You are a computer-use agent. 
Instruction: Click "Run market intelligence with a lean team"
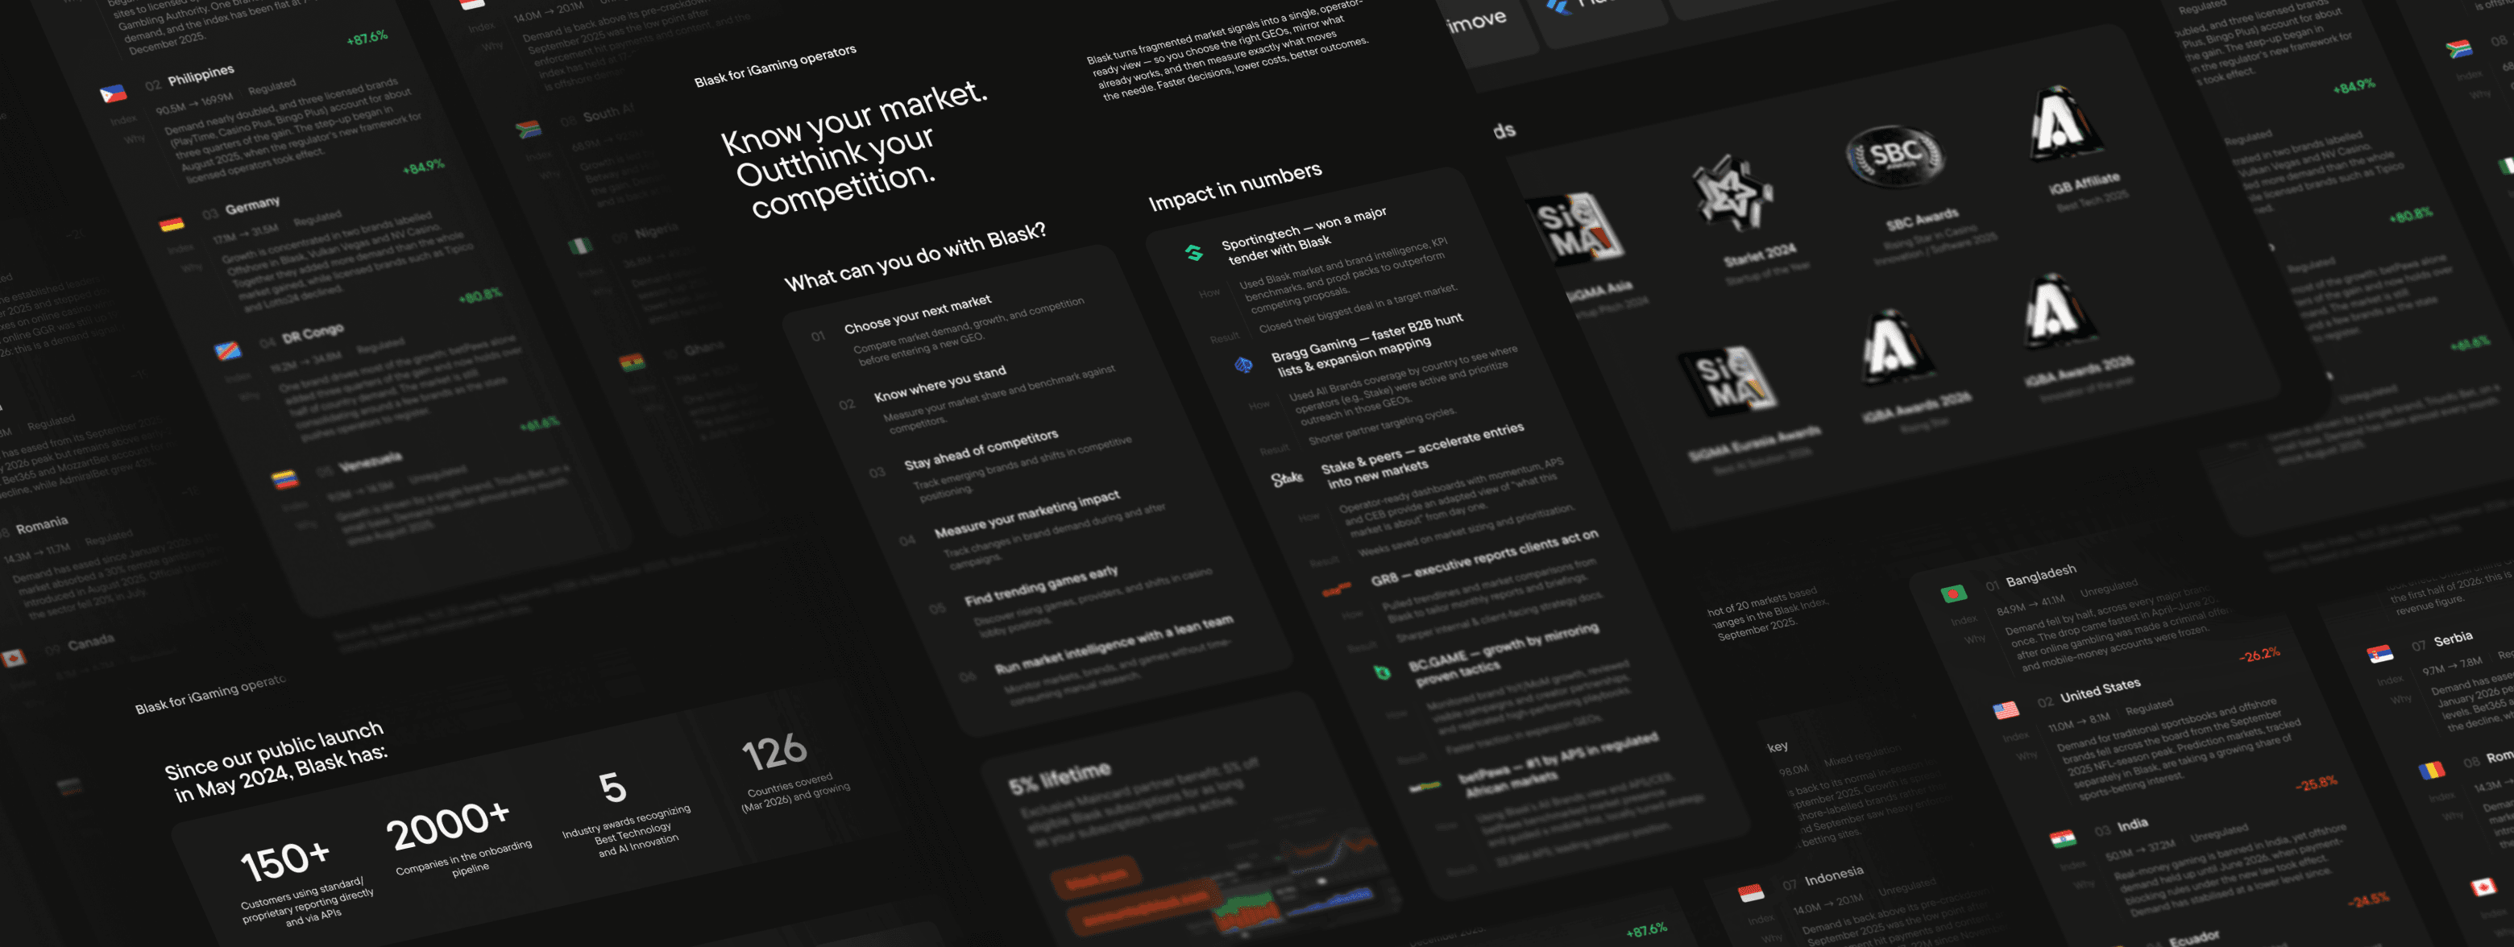[1114, 646]
